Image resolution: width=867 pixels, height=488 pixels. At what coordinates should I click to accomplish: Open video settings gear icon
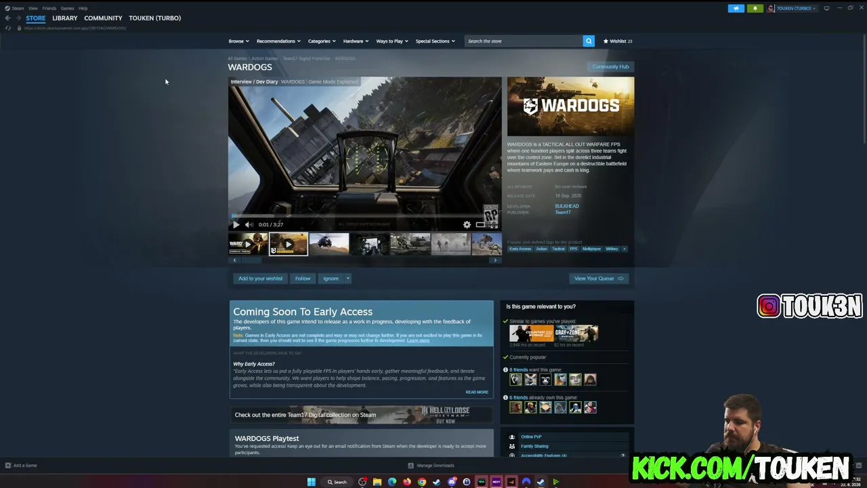tap(467, 224)
